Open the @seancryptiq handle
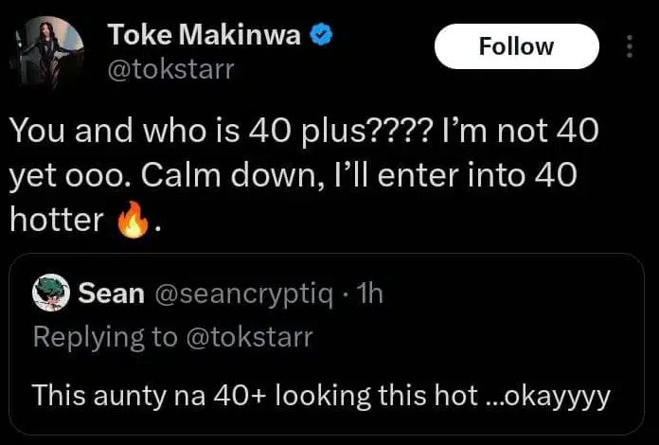Screen dimensions: 659x445 pyautogui.click(x=241, y=294)
